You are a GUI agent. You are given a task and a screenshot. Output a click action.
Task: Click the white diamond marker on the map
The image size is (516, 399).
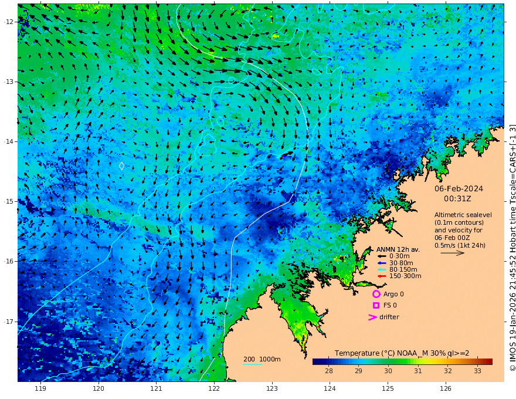pyautogui.click(x=121, y=165)
